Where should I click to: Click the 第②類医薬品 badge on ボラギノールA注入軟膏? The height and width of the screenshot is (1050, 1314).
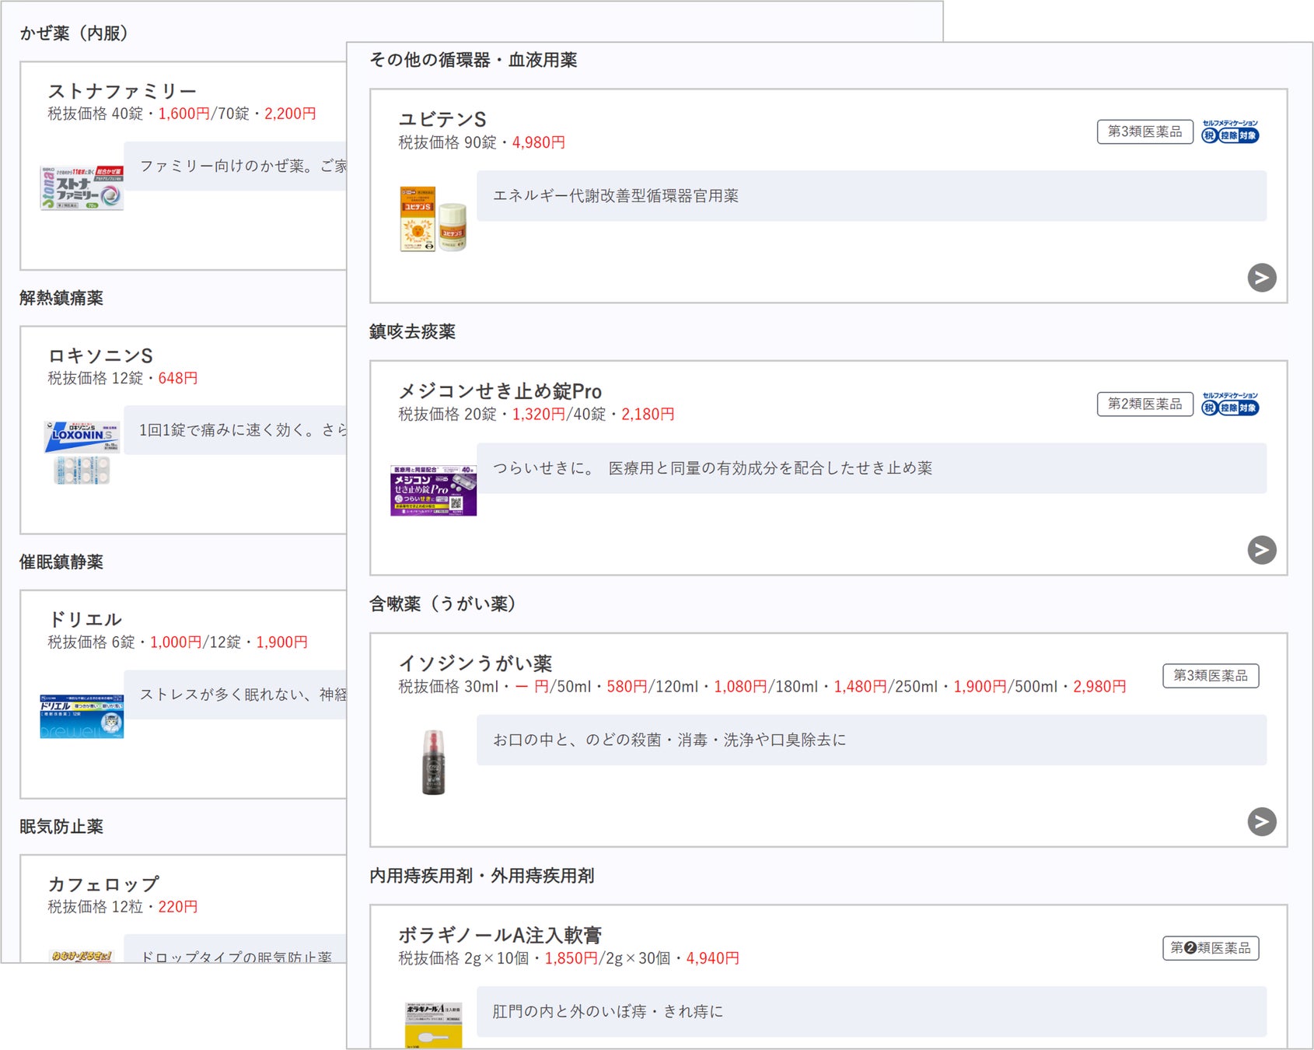1211,947
